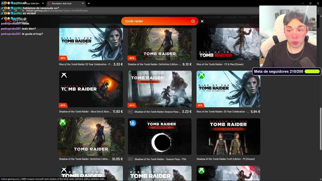The height and width of the screenshot is (181, 322).
Task: Click the 5.84 € price
Action: [255, 112]
